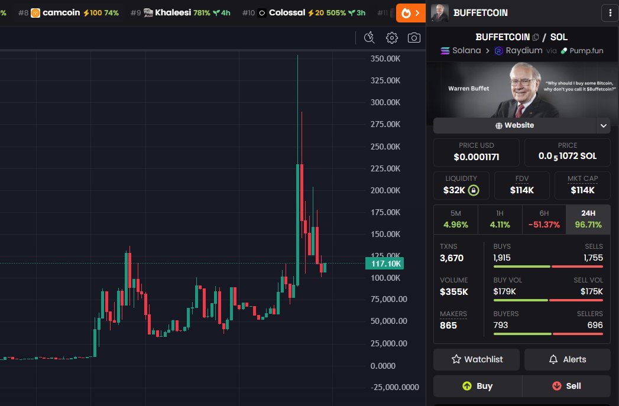The height and width of the screenshot is (406, 619).
Task: Click the 117.10K current price label
Action: [384, 264]
